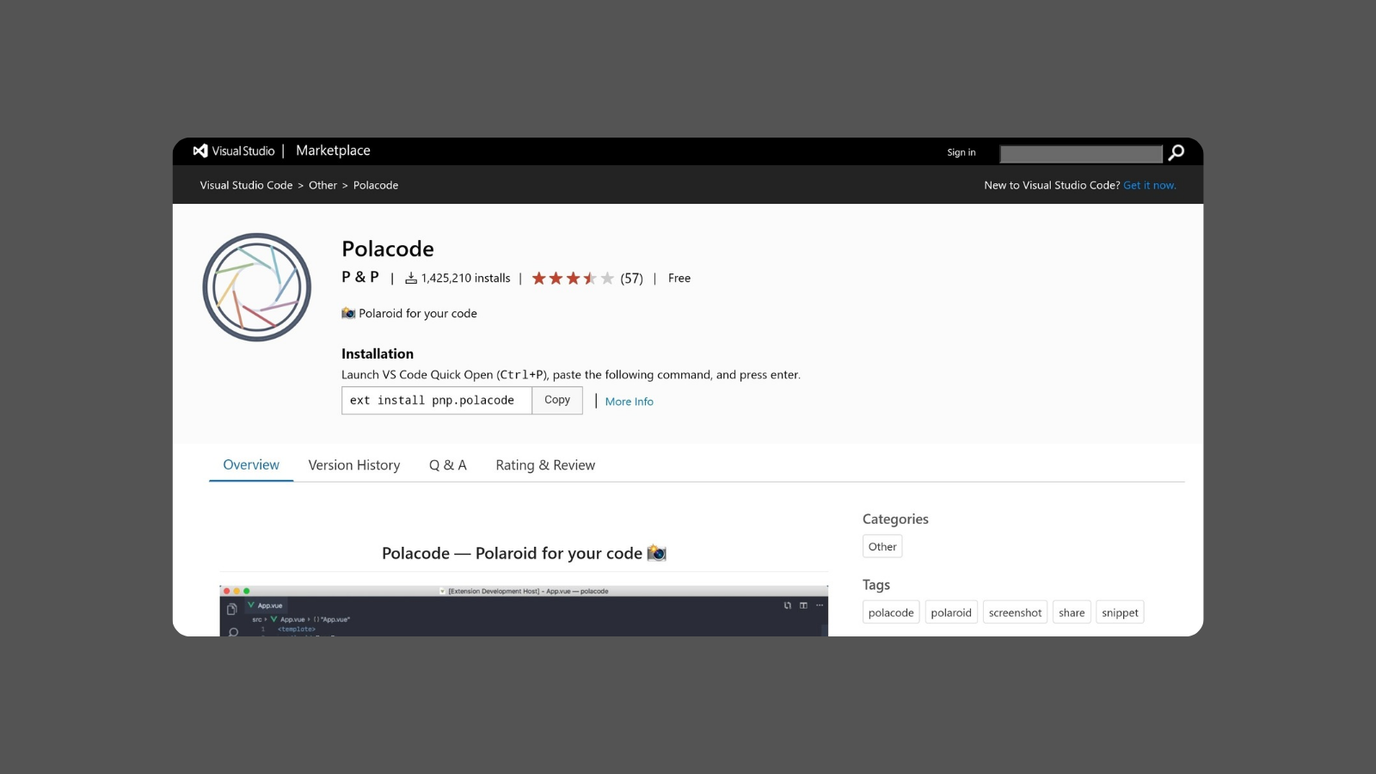The image size is (1376, 774).
Task: Click the Polacode aperture logo image
Action: [x=257, y=287]
